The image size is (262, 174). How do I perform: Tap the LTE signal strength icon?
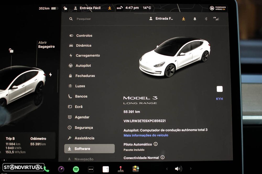coord(216,19)
